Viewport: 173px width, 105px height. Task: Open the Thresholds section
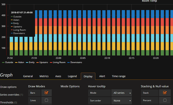[x=9, y=102]
